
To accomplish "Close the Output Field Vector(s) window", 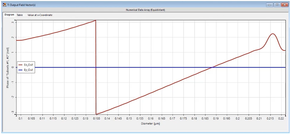I will tap(284, 5).
